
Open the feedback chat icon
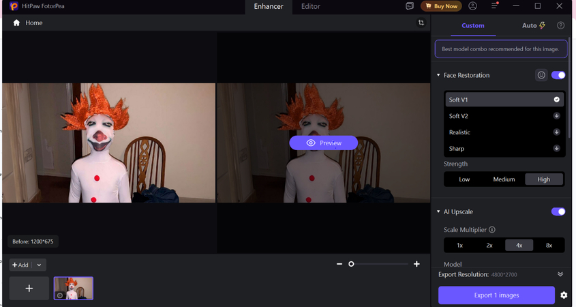410,6
